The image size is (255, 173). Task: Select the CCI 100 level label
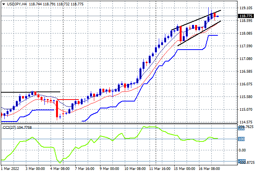click(241, 139)
